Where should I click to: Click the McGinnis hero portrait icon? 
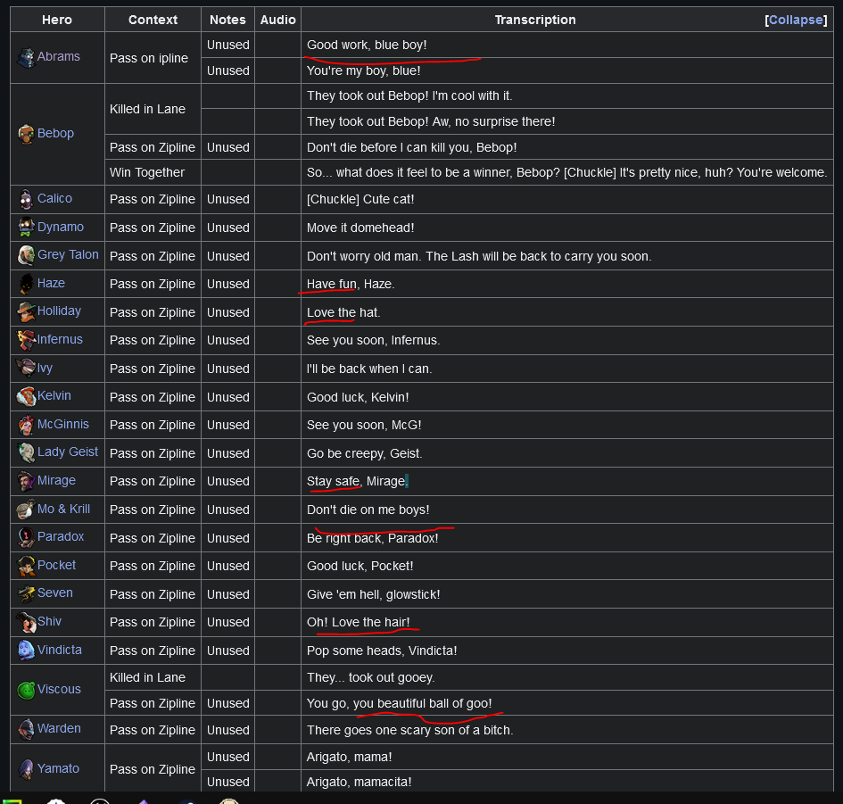26,425
